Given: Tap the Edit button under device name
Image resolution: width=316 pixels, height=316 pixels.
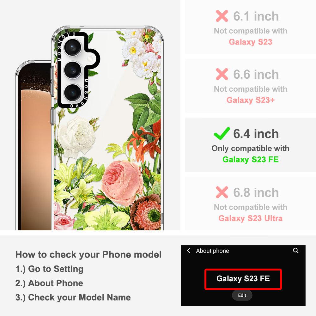Looking at the screenshot, I should (242, 295).
